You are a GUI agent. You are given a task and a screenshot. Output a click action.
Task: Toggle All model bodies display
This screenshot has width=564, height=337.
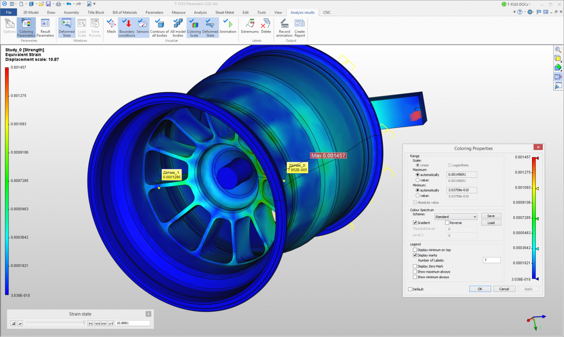[178, 27]
